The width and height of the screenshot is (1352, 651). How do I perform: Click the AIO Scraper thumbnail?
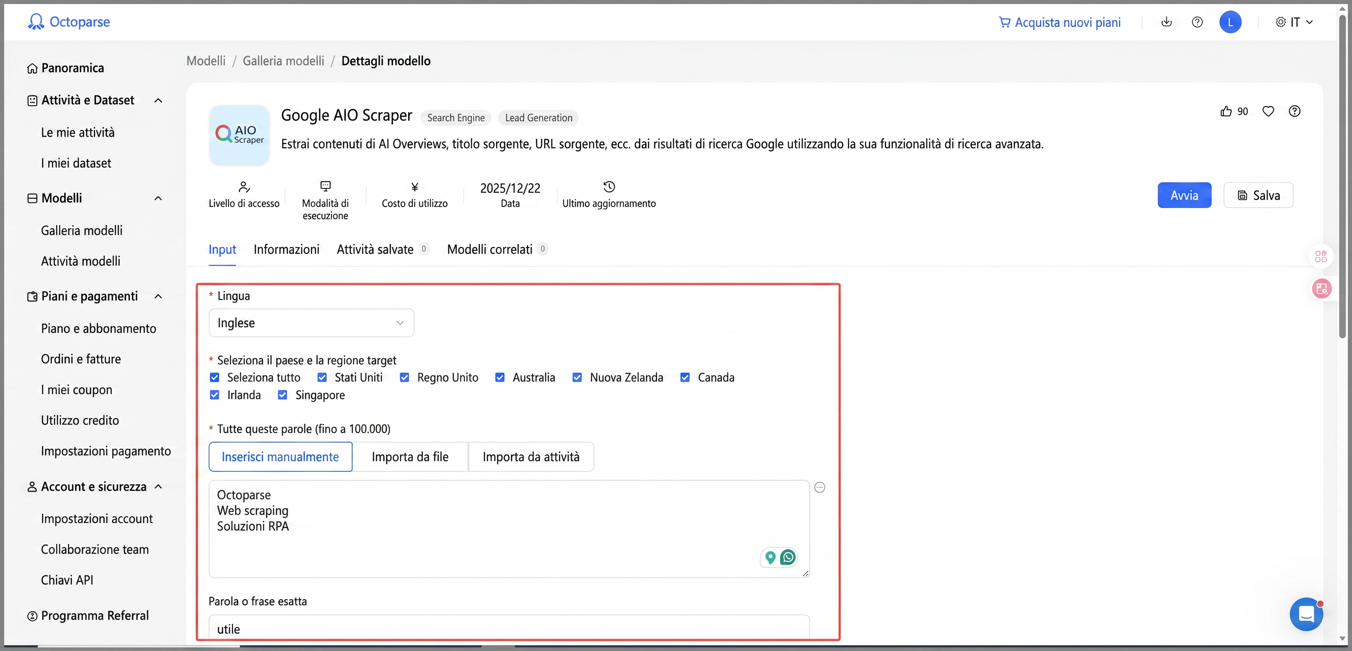[x=239, y=135]
